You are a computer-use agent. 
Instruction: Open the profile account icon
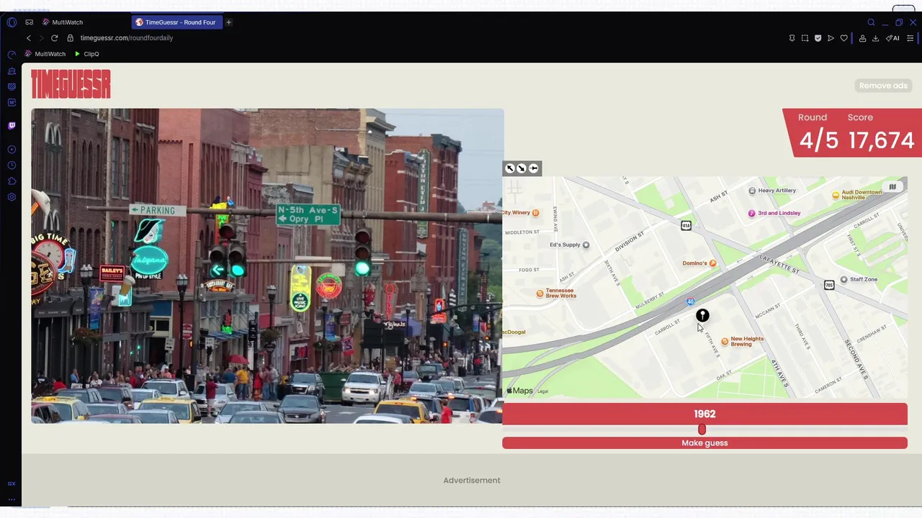tap(862, 38)
